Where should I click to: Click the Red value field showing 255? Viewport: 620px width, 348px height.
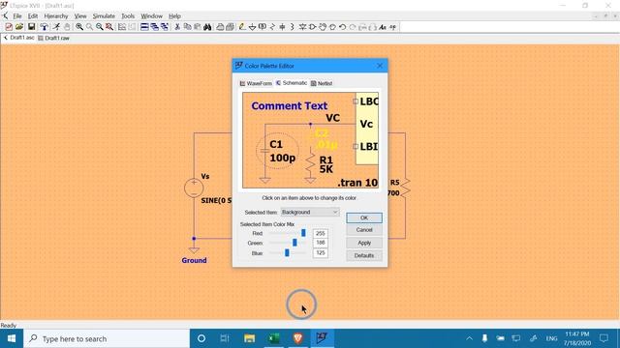coord(321,233)
